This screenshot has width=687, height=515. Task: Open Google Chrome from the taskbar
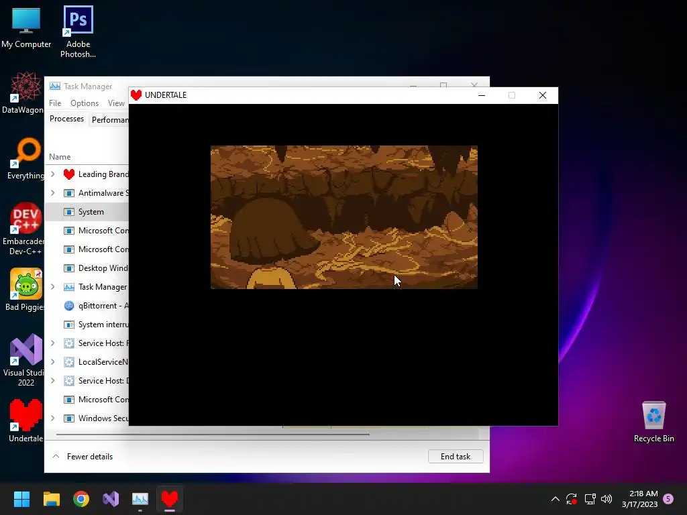(81, 499)
